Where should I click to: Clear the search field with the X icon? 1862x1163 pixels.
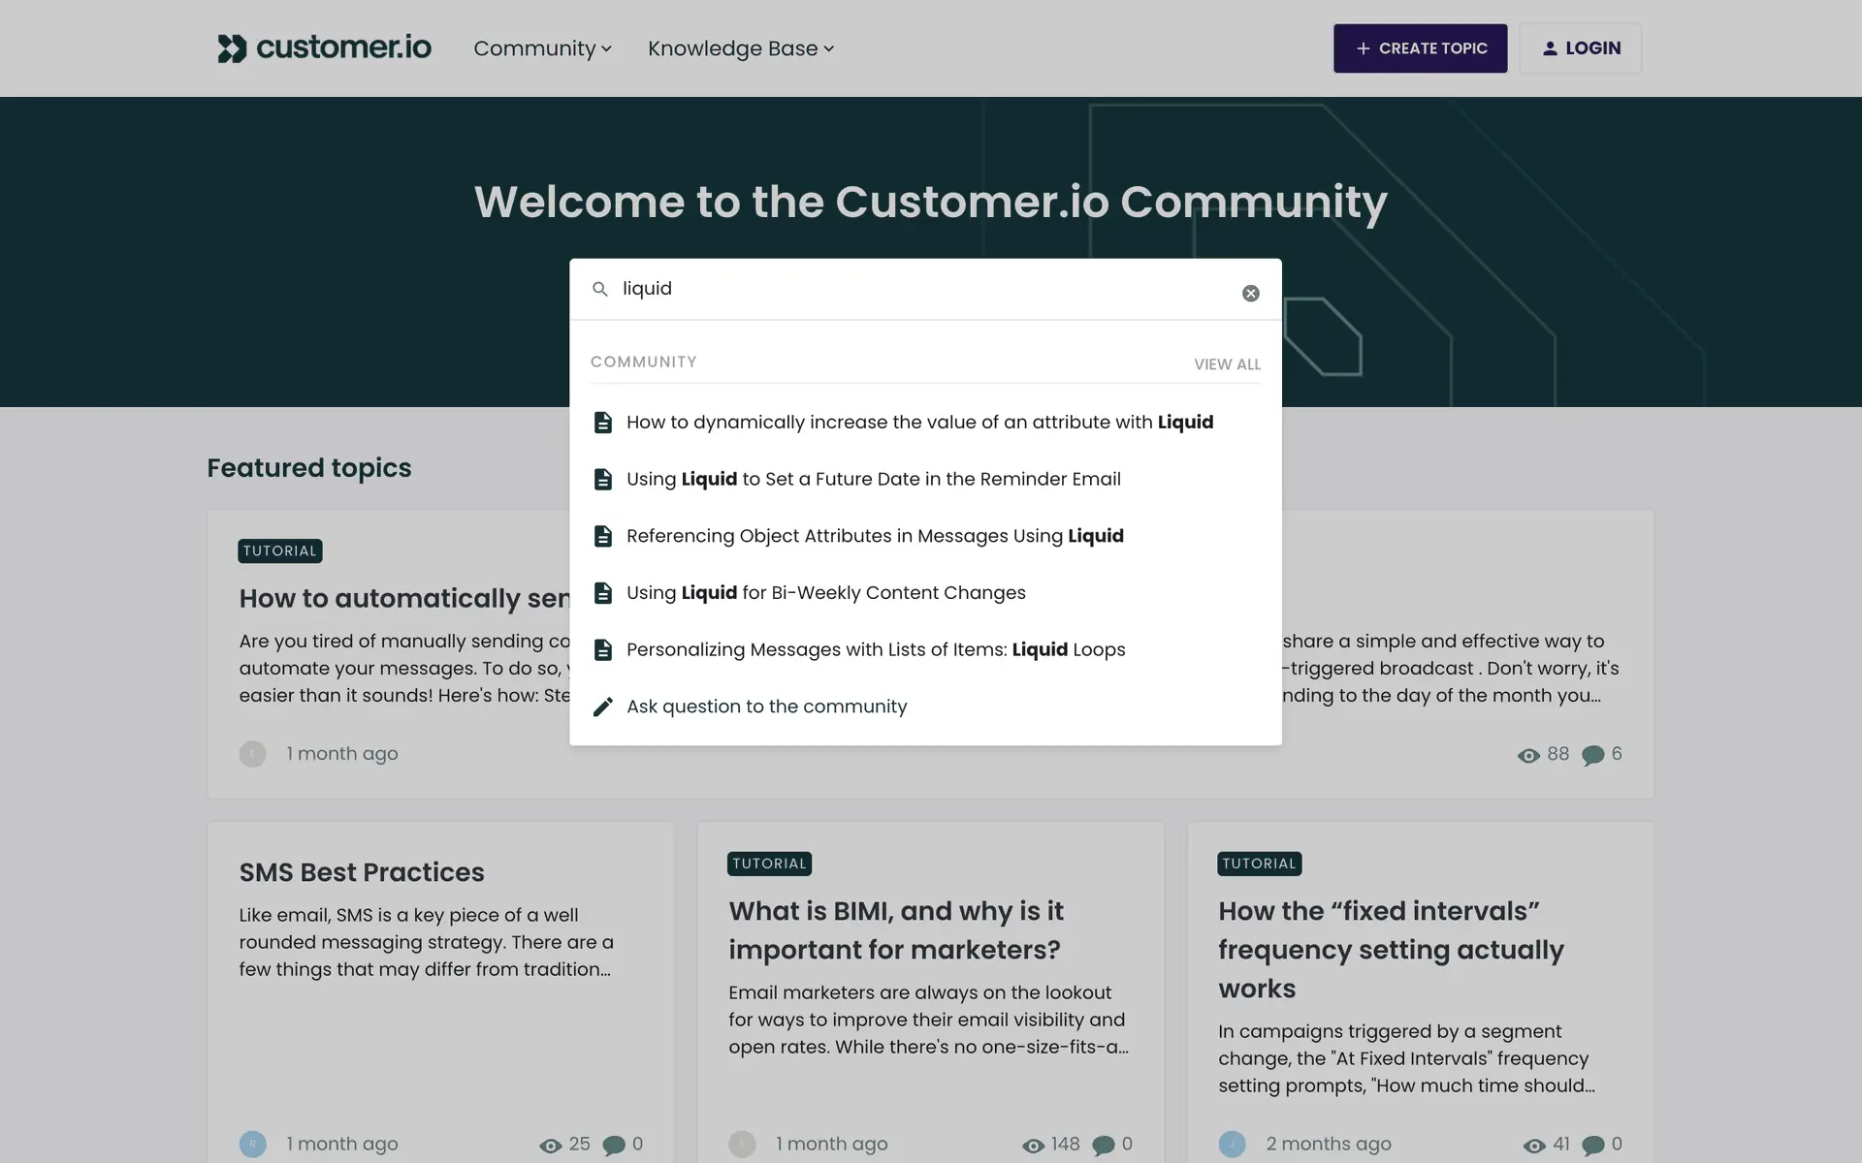coord(1250,293)
